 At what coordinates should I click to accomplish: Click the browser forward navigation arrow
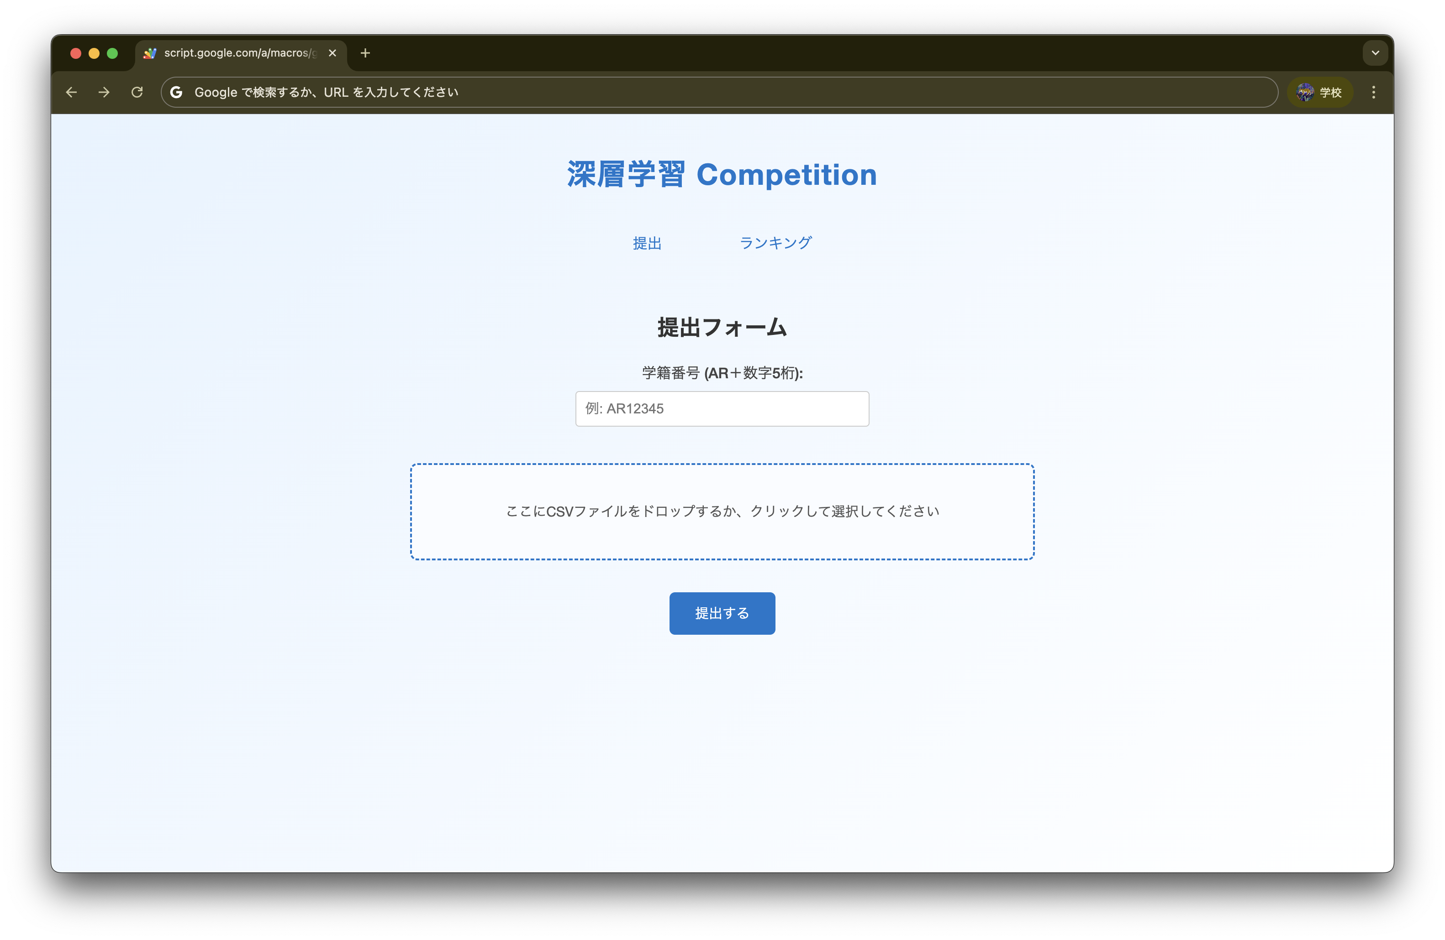104,92
